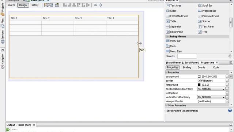Activate the Selection Mode tool
Viewport: 234px width, 132px height.
(x=46, y=5)
